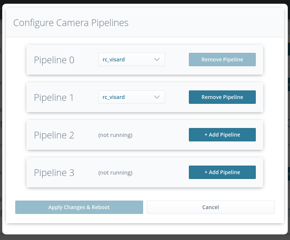Click the plus sign on Pipeline 3's button
Viewport: 290px width, 240px height.
pos(206,172)
